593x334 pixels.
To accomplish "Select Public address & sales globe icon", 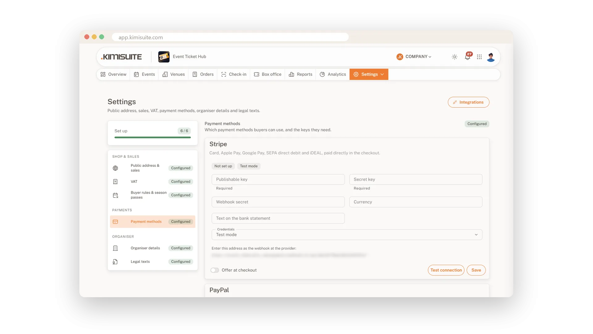I will pyautogui.click(x=115, y=168).
